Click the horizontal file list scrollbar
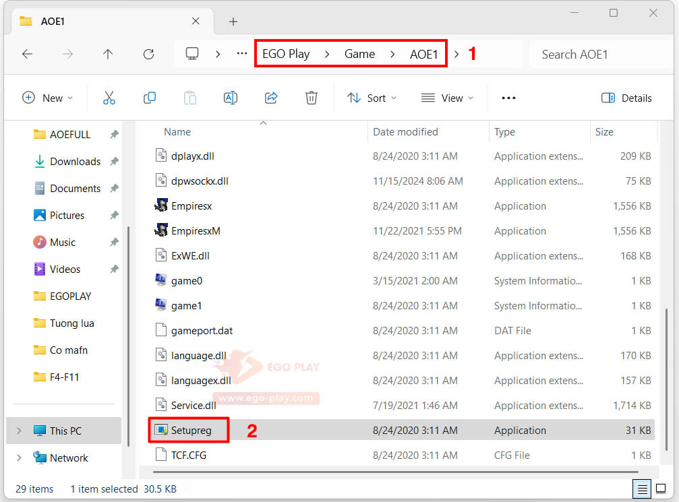This screenshot has height=502, width=679. coord(396,472)
